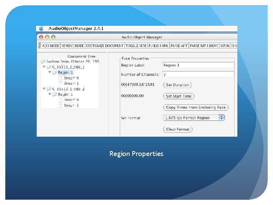Click the start time value 00|00|00.00
This screenshot has height=205, width=273.
pos(132,96)
